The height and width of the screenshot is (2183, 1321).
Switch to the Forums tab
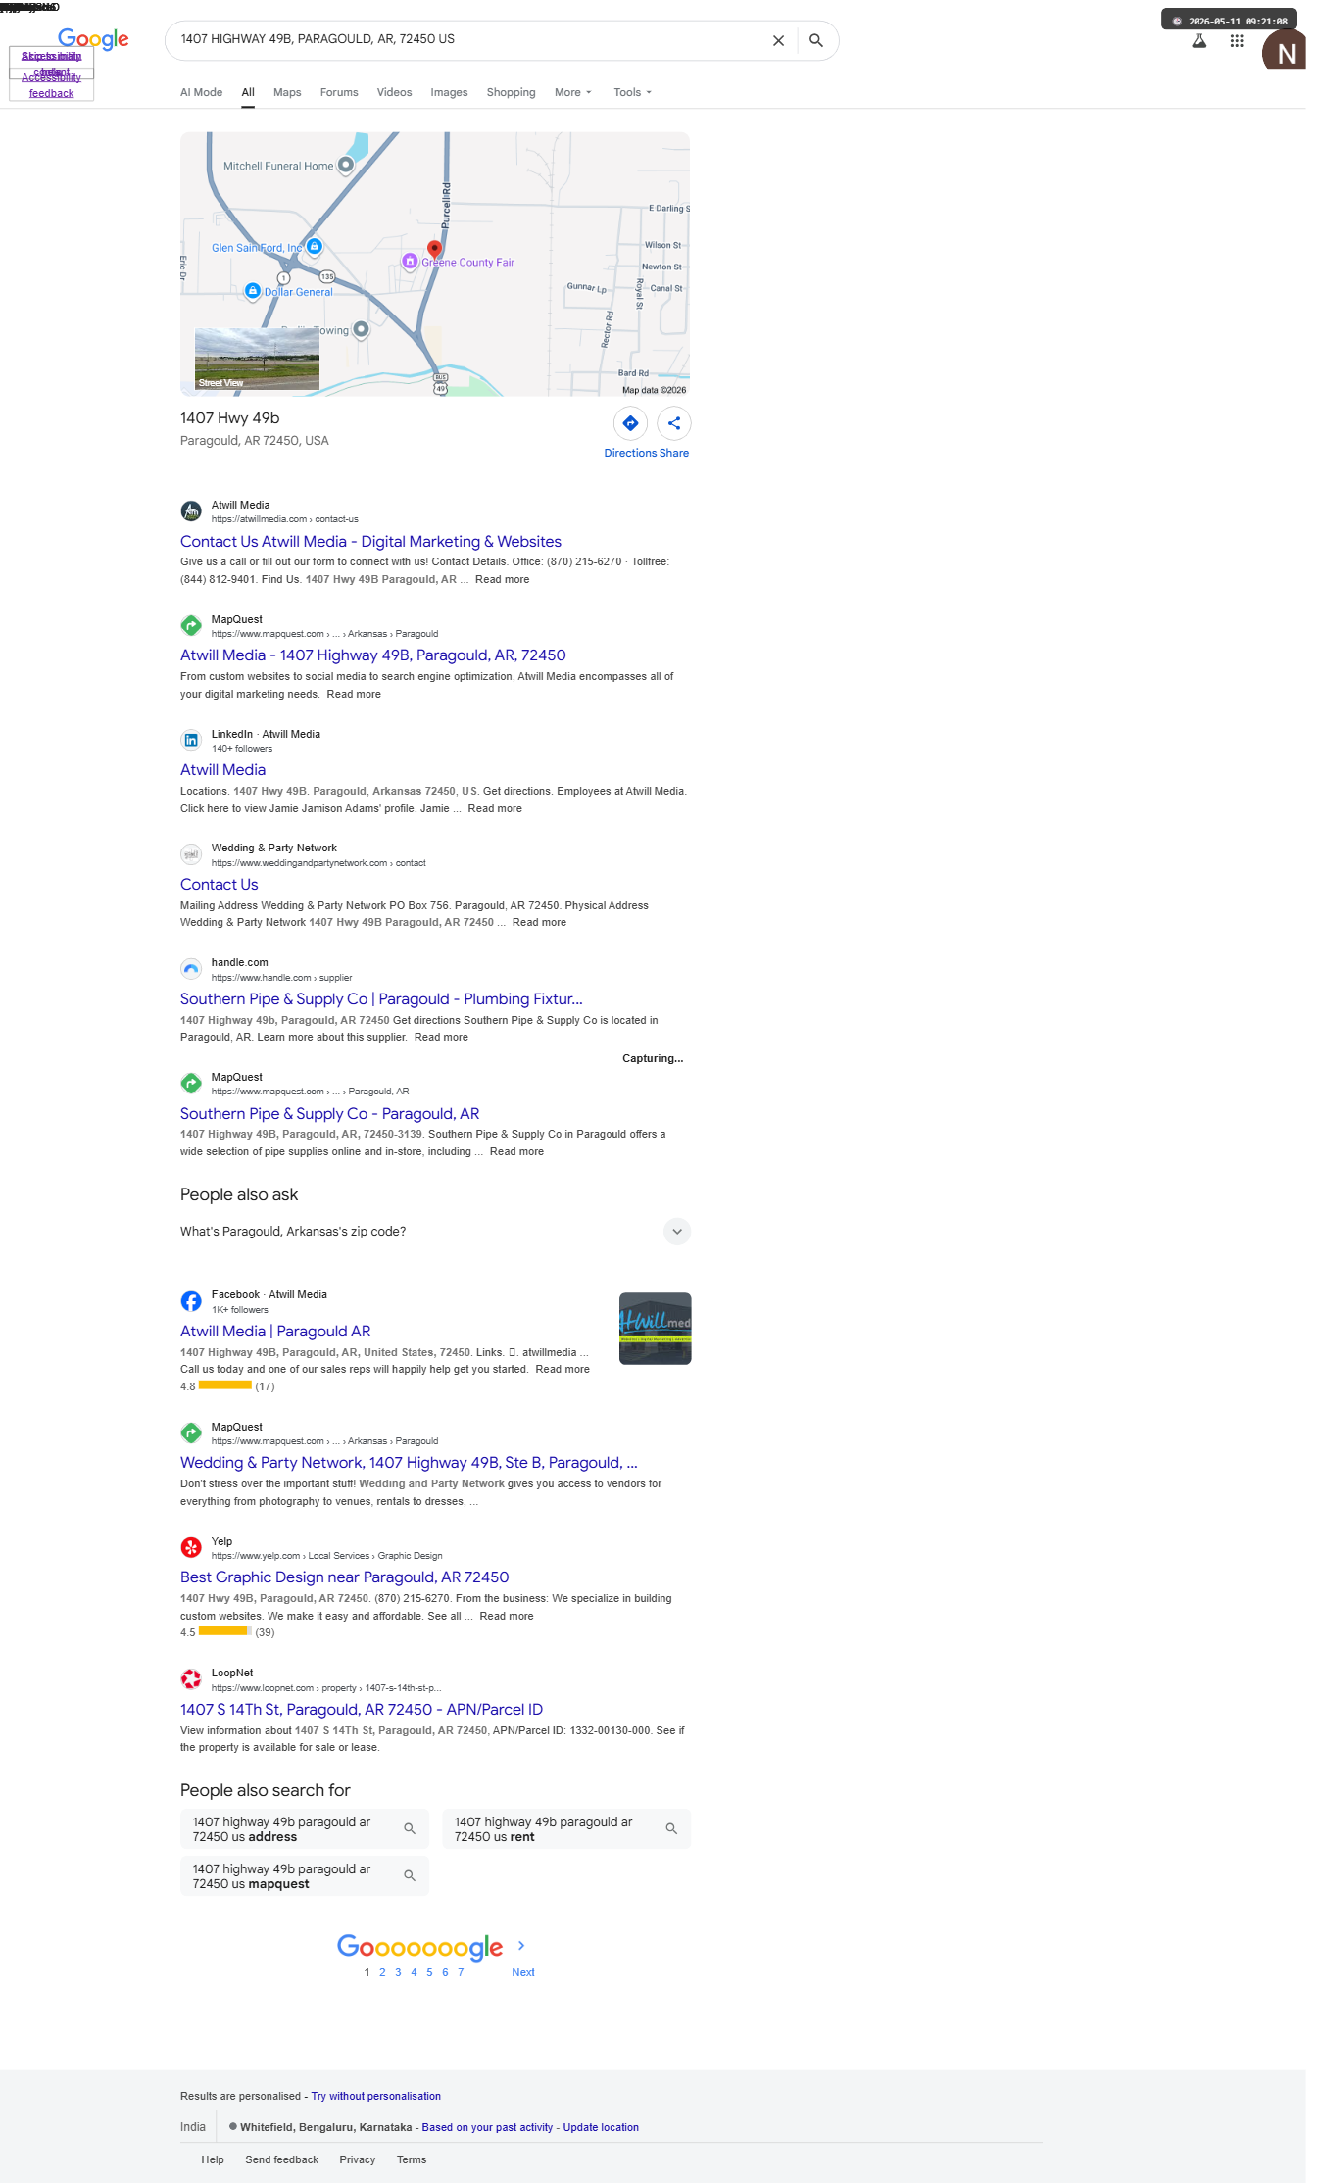point(339,92)
